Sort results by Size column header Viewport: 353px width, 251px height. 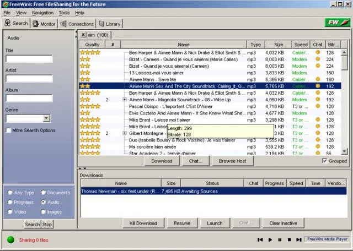point(279,45)
